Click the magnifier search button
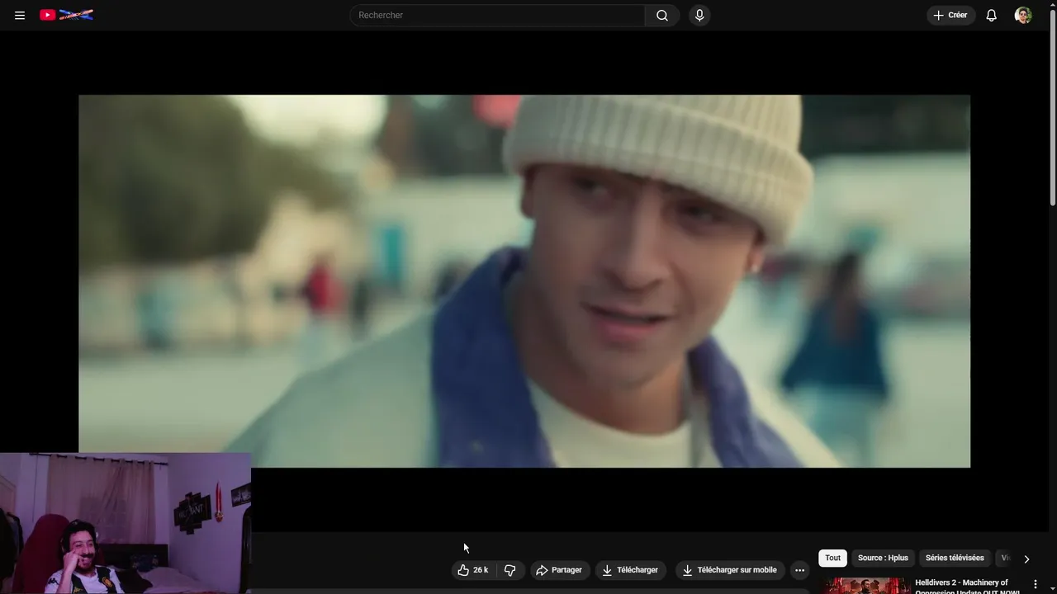 tap(662, 15)
